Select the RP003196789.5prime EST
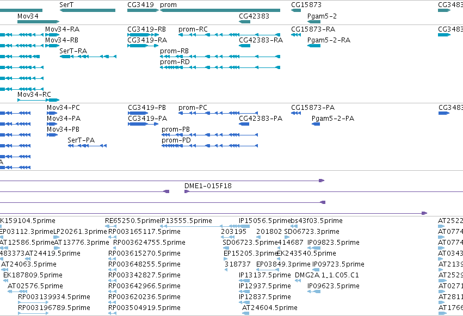The height and width of the screenshot is (316, 463). 33,313
